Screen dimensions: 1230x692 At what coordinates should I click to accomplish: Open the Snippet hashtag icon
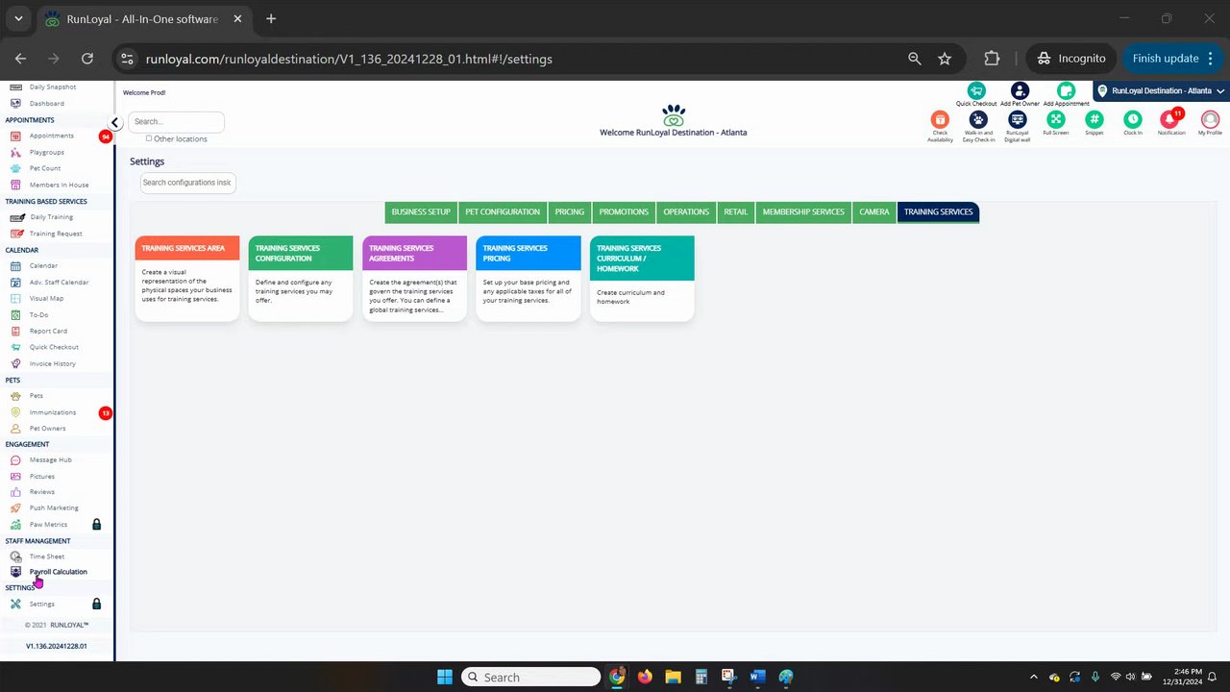[1094, 119]
